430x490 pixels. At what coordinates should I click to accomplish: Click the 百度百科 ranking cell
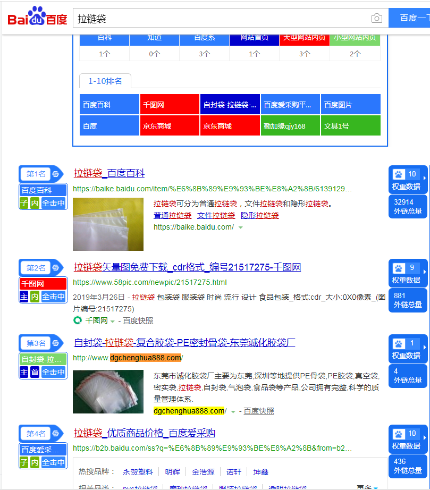pyautogui.click(x=109, y=104)
